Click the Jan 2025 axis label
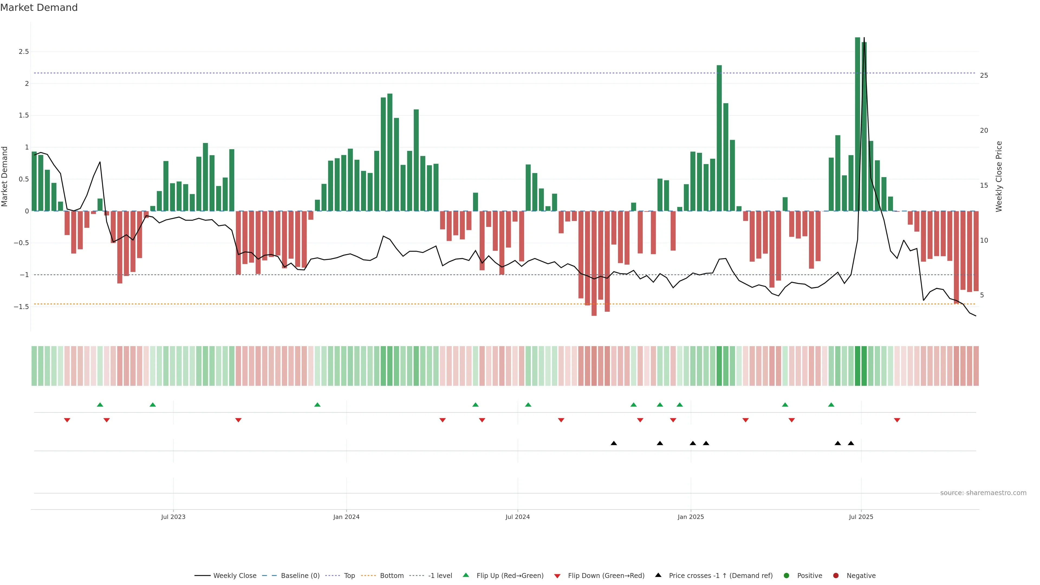This screenshot has height=585, width=1040. coord(690,517)
